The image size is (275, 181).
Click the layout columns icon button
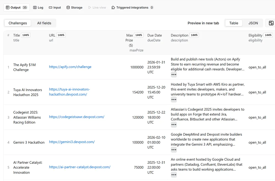pyautogui.click(x=271, y=23)
